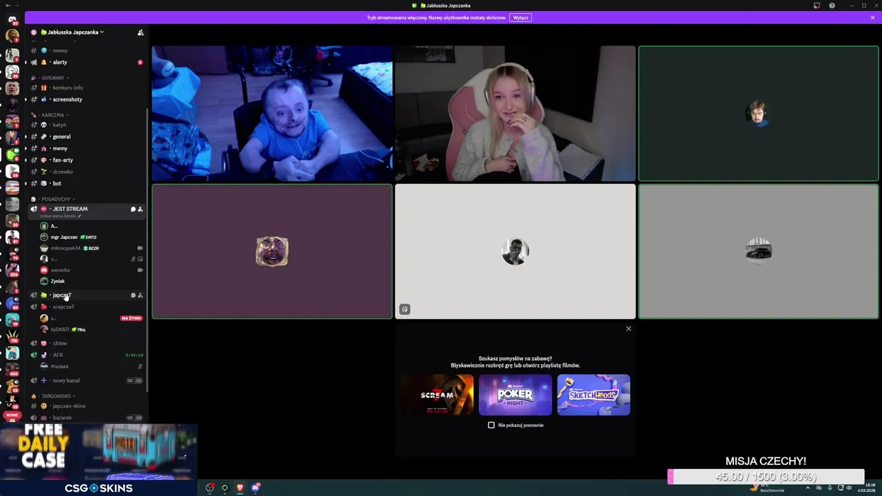Image resolution: width=882 pixels, height=496 pixels.
Task: Click invite icon on japczaT channel
Action: pyautogui.click(x=141, y=295)
